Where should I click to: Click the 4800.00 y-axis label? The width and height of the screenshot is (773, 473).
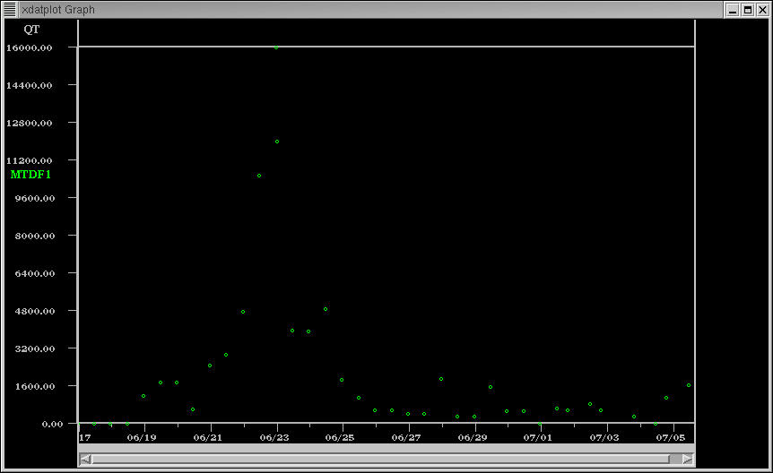point(34,312)
